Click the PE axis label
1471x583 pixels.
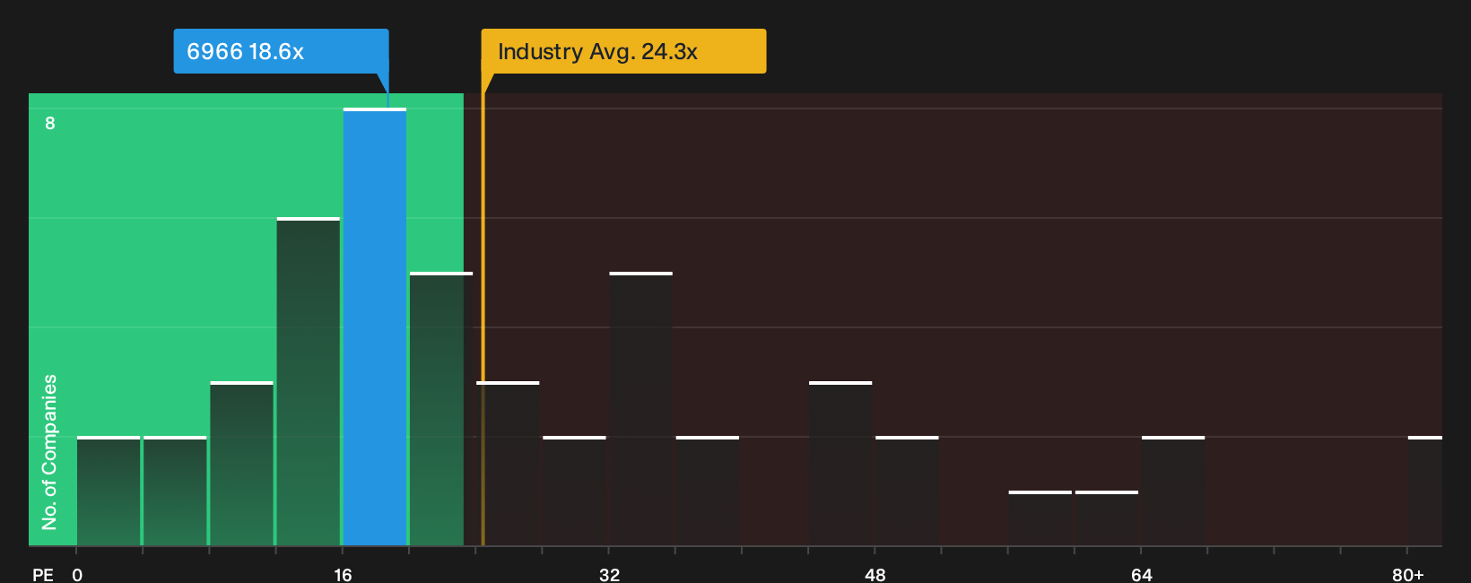[42, 574]
